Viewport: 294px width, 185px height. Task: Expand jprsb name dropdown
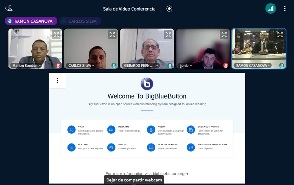[x=185, y=65]
